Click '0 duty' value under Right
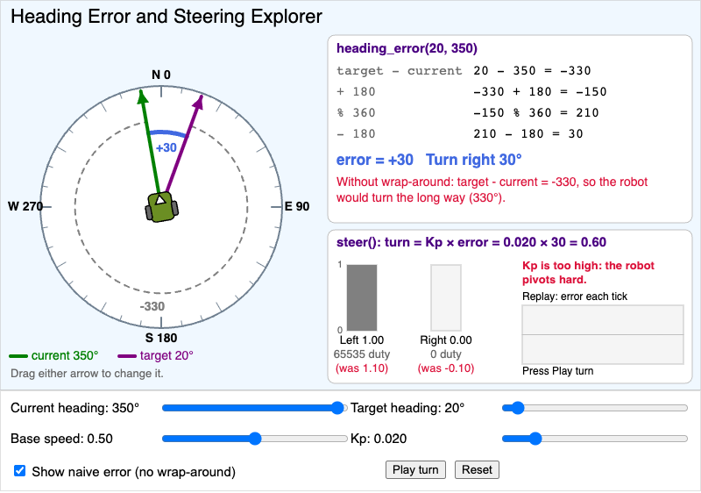701x493 pixels. coord(446,354)
